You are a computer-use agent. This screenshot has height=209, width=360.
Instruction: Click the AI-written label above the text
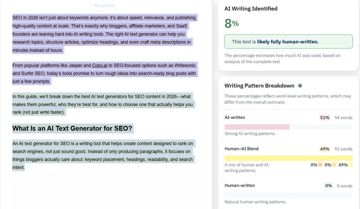coord(104,6)
